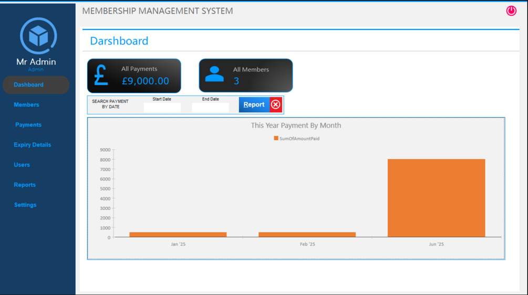Click the blue Report button
The width and height of the screenshot is (528, 295).
tap(254, 104)
